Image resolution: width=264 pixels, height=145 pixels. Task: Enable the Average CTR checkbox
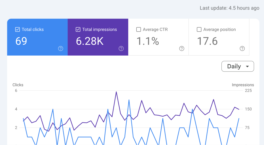(138, 30)
